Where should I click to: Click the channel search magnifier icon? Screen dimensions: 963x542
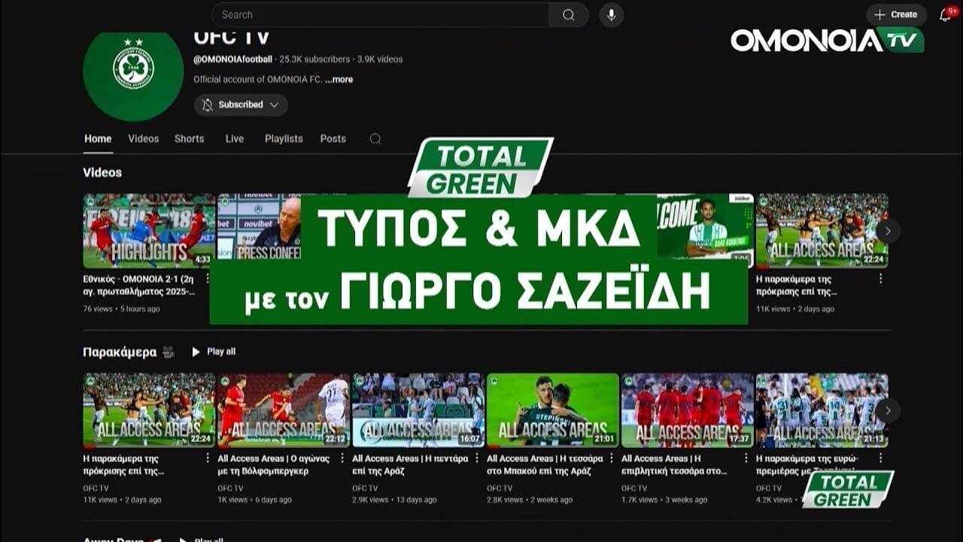375,139
